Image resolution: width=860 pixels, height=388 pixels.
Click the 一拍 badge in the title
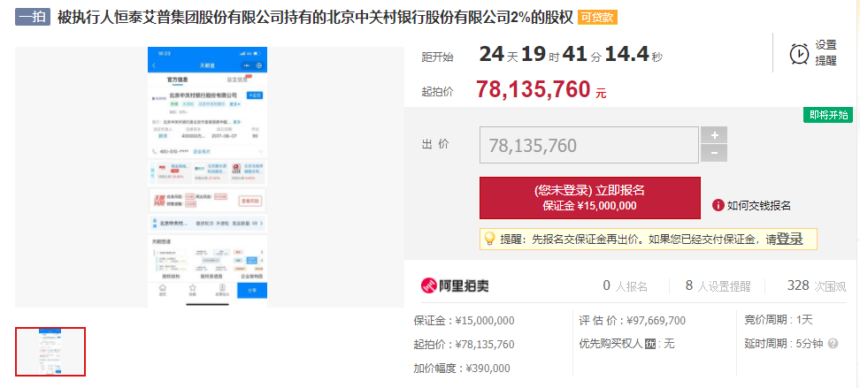tap(33, 17)
